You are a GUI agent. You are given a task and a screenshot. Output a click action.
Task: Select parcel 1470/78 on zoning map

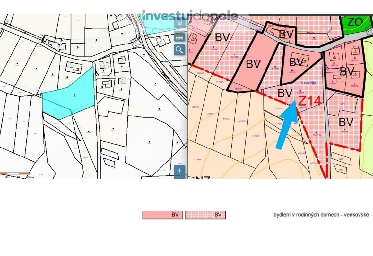pos(210,114)
